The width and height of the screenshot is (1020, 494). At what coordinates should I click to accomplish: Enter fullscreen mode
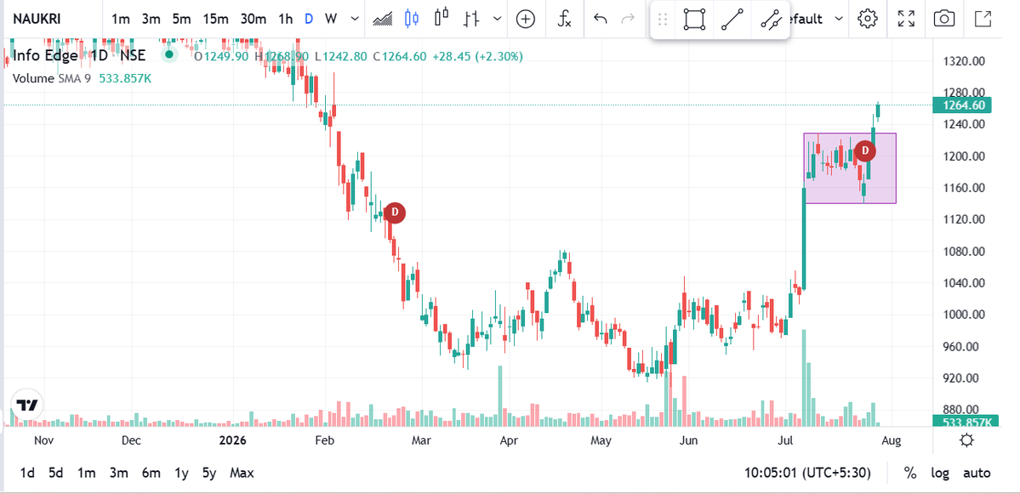point(906,19)
